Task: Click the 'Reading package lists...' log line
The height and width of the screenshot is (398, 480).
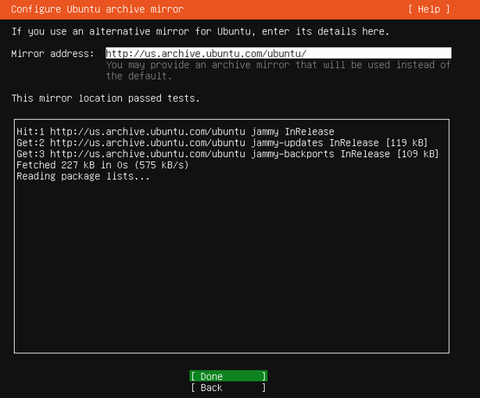Action: pos(83,176)
